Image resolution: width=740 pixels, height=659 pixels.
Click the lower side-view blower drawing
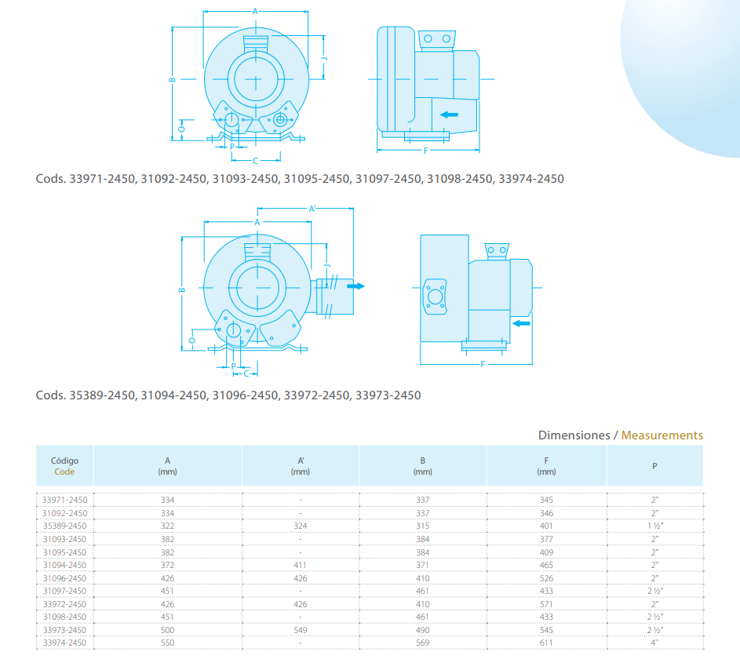tap(476, 300)
